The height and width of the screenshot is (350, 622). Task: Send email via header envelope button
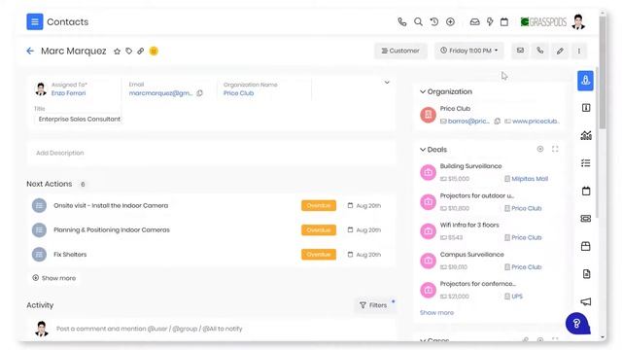[x=520, y=51]
